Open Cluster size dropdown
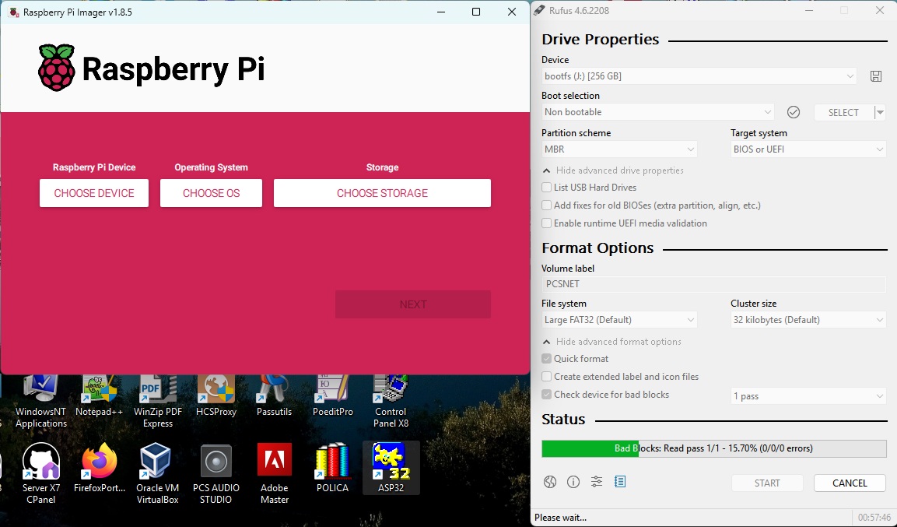 808,320
